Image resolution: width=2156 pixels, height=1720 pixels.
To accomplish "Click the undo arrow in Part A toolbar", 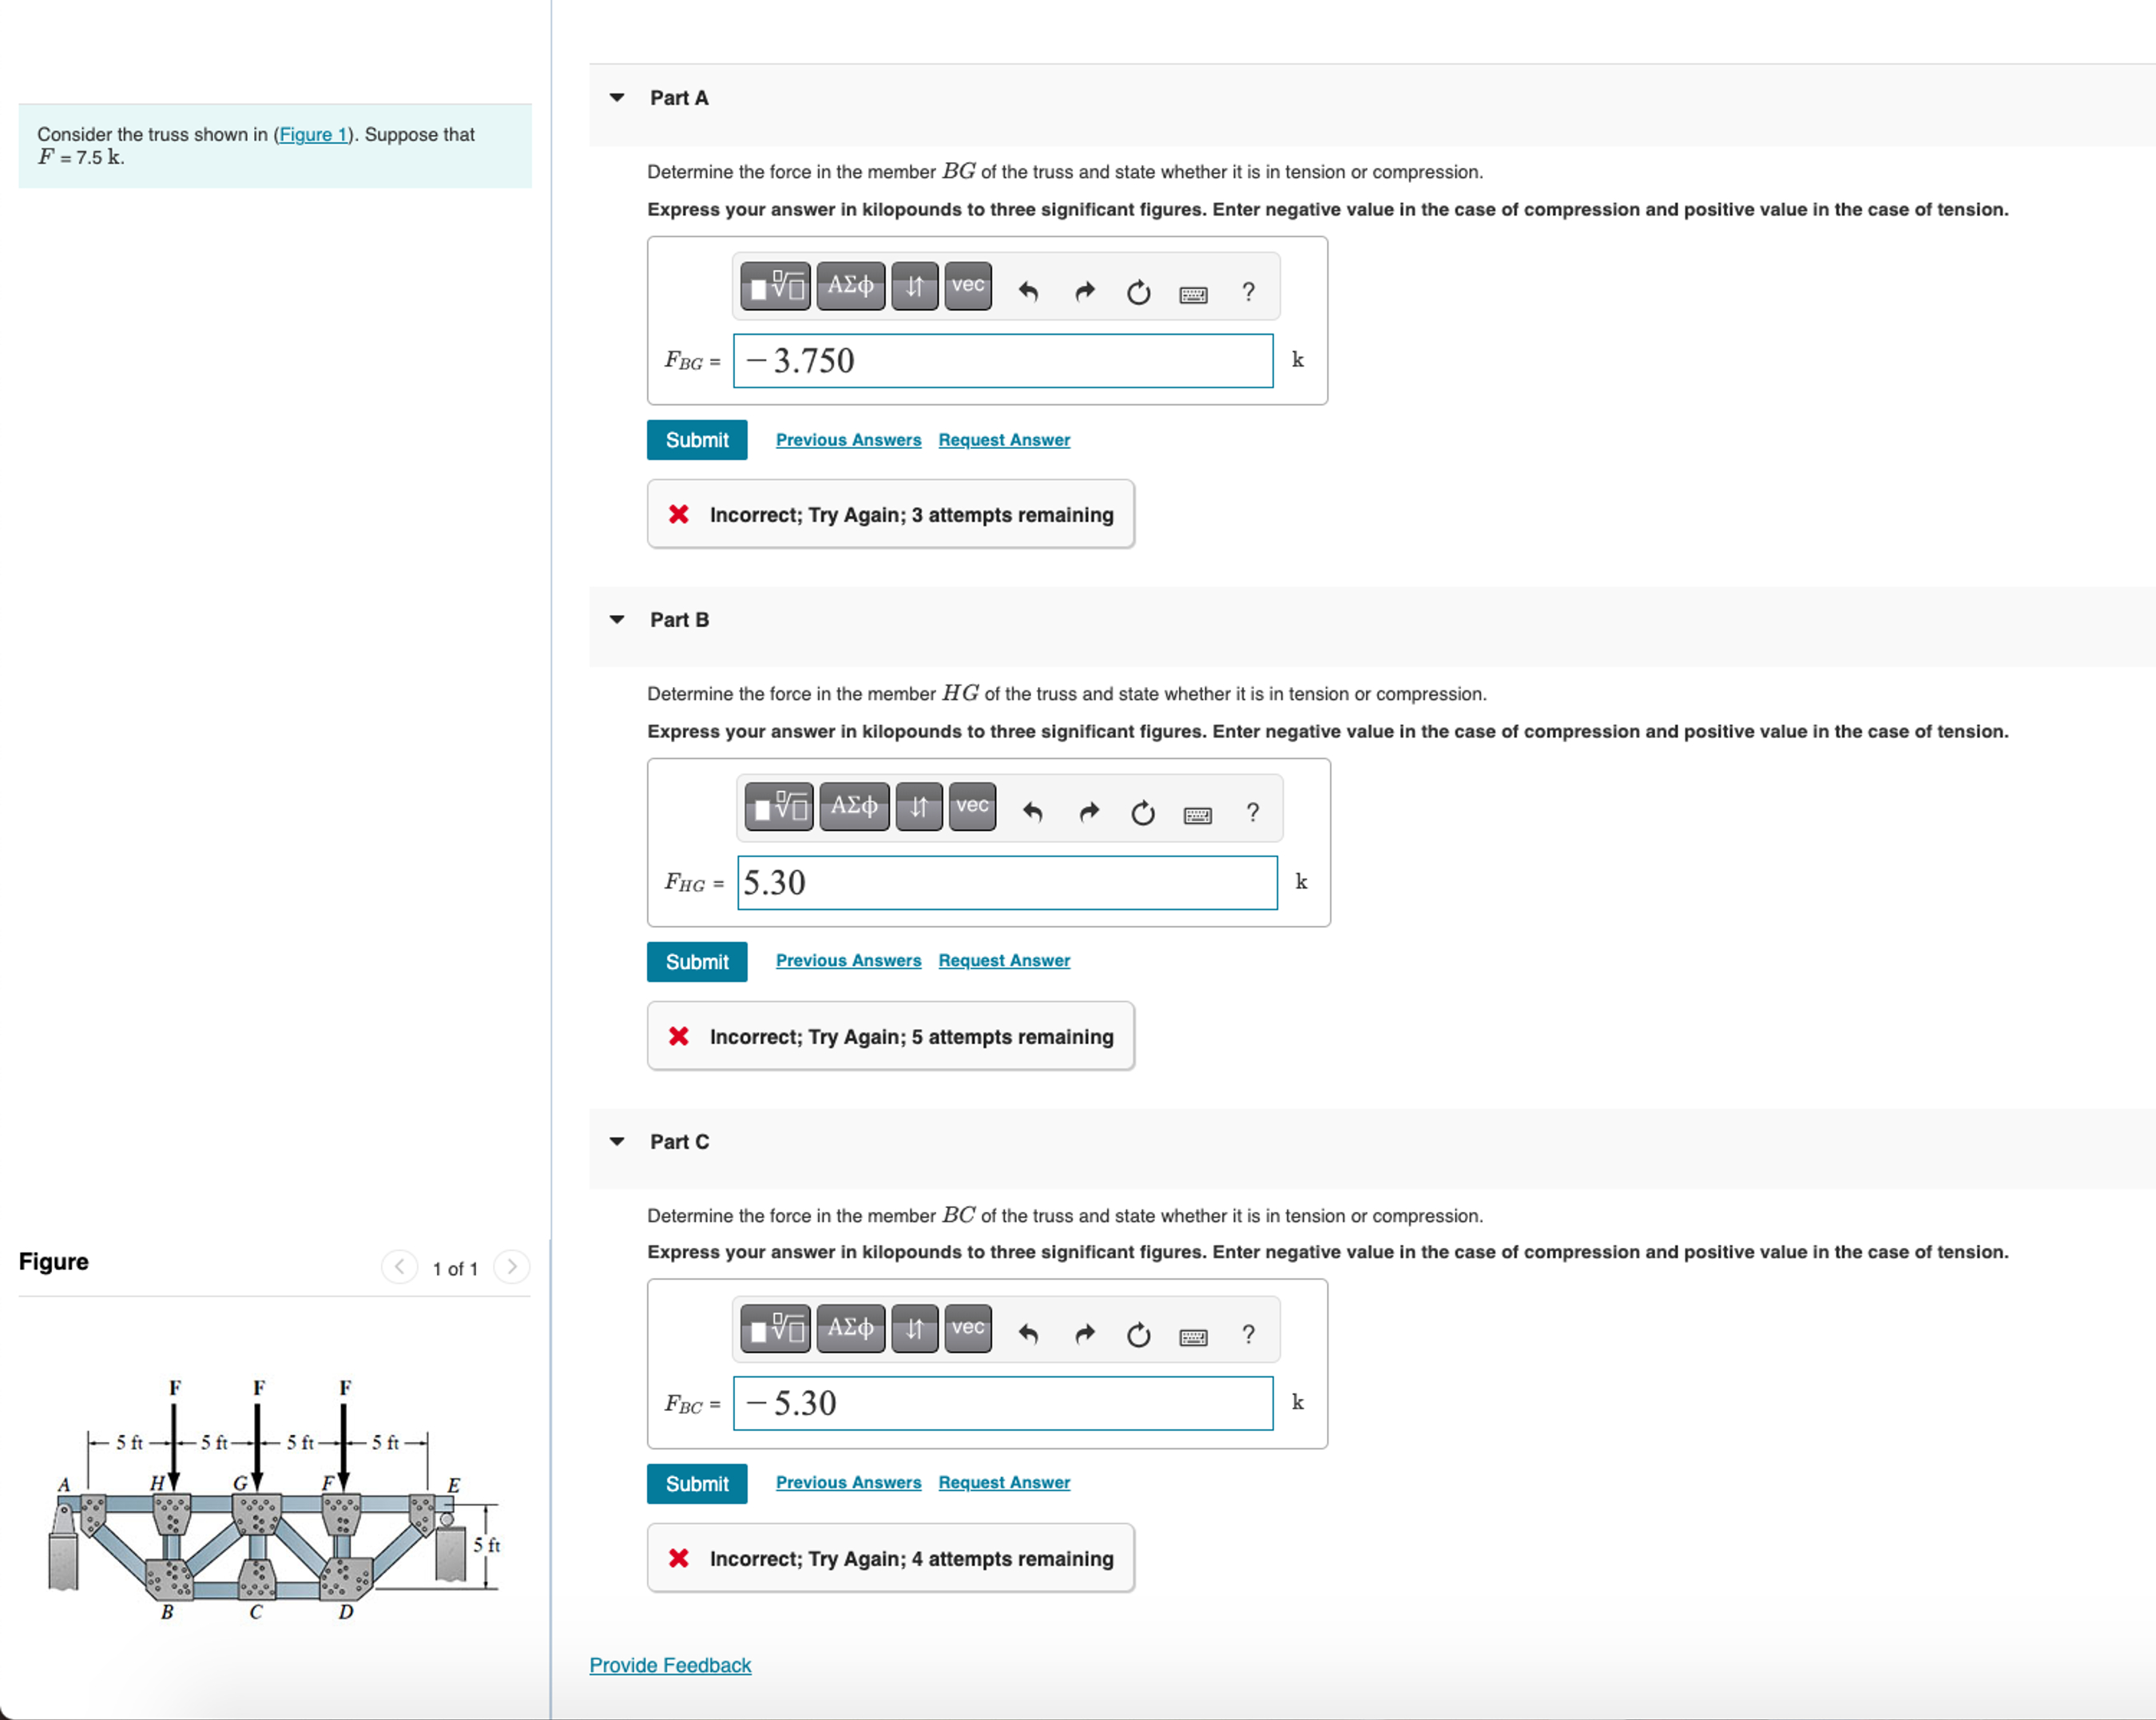I will [1028, 291].
